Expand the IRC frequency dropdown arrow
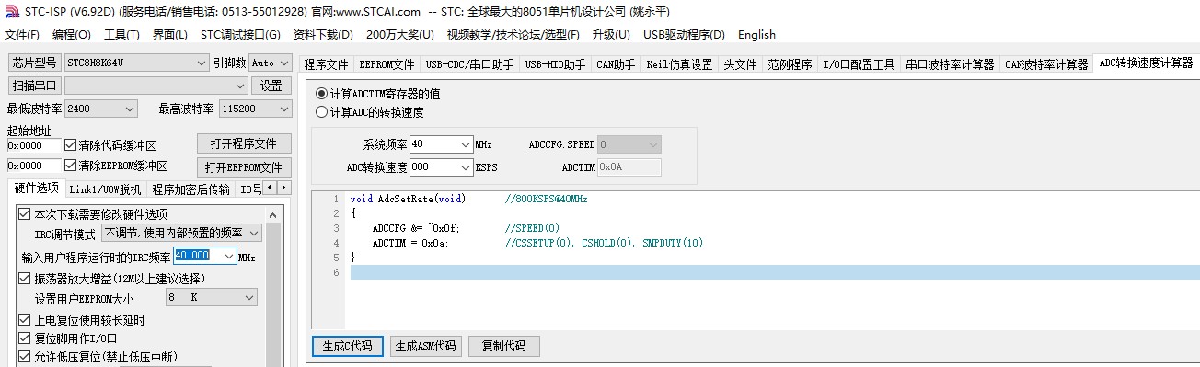The width and height of the screenshot is (1200, 367). 228,256
